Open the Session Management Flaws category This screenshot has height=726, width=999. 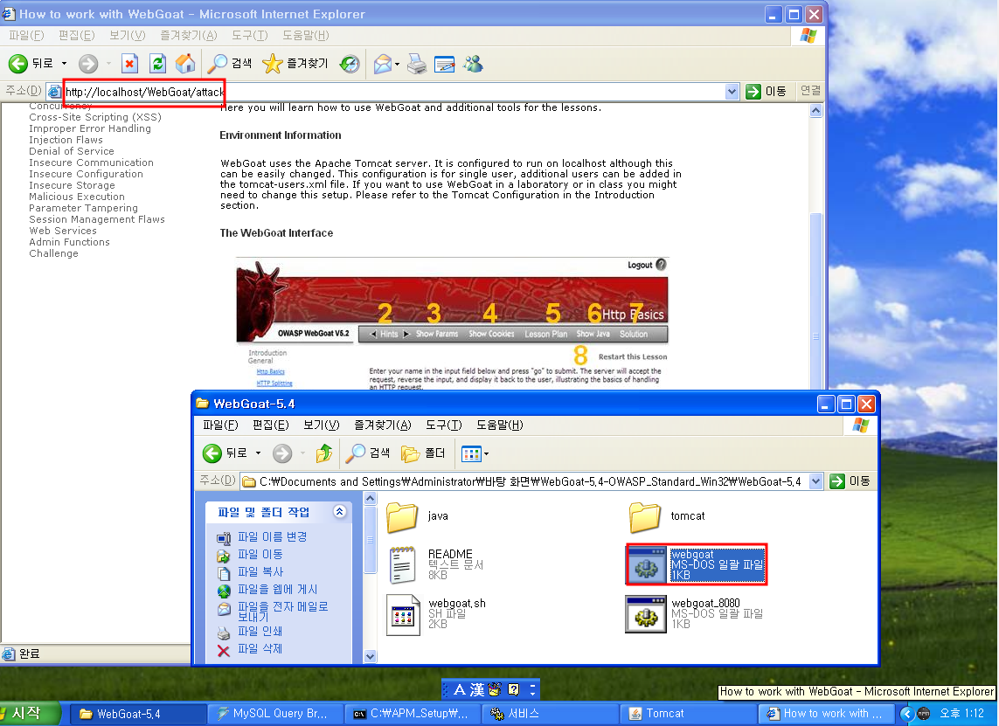[x=97, y=219]
